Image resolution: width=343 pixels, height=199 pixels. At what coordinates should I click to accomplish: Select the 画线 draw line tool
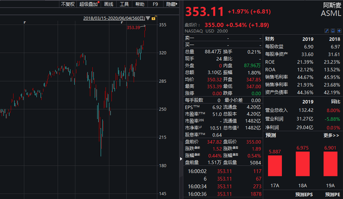pyautogui.click(x=109, y=4)
